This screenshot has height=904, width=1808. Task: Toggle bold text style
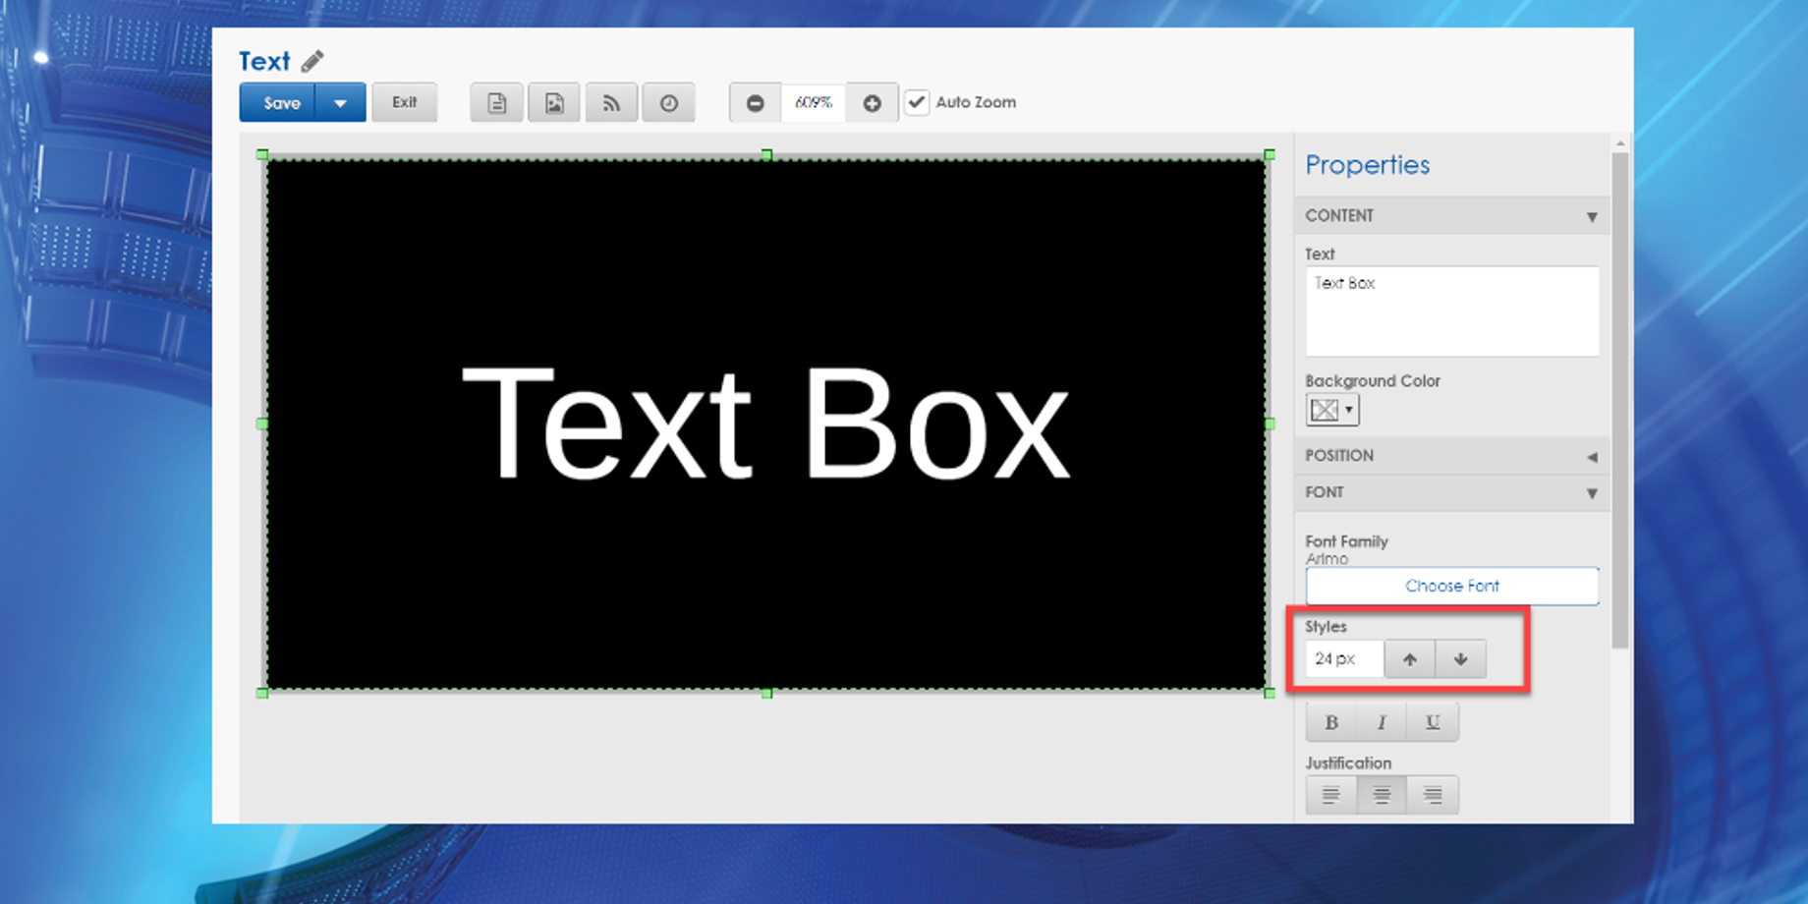click(1331, 723)
